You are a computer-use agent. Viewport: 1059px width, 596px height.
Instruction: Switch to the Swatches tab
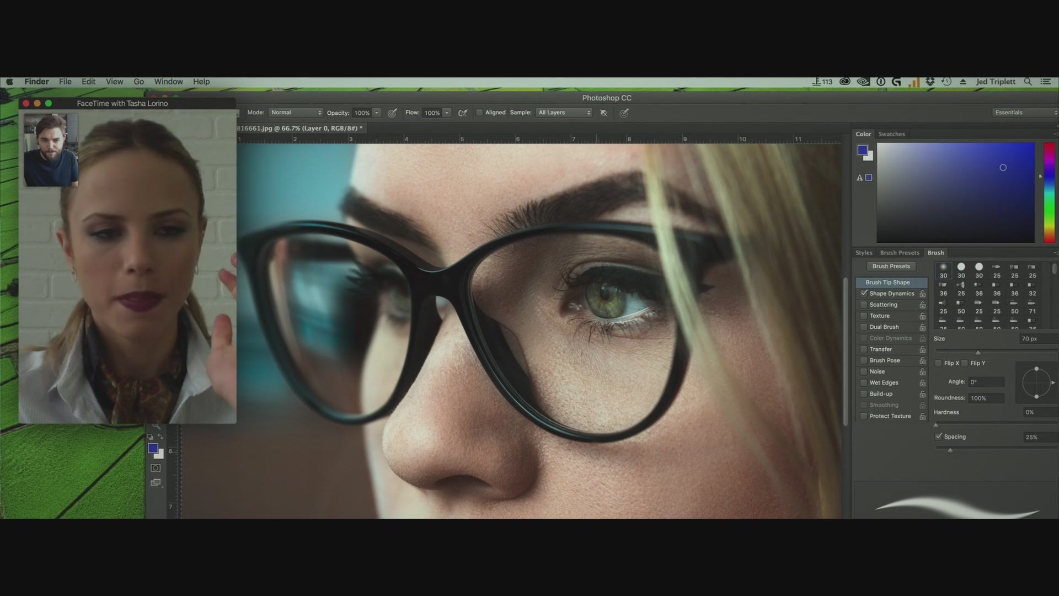(x=891, y=134)
